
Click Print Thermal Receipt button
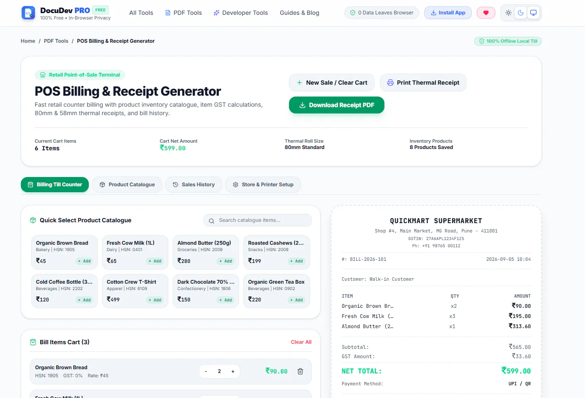(423, 83)
